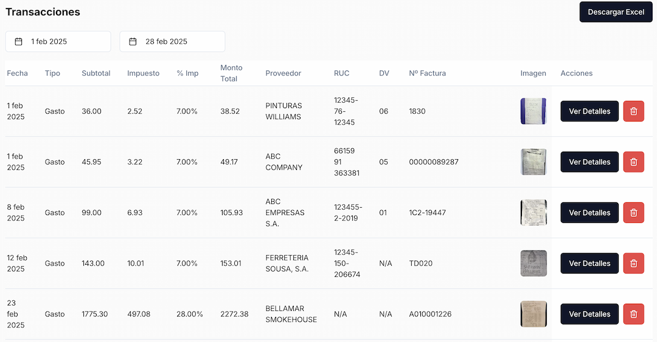The height and width of the screenshot is (342, 657).
Task: Click the total amount 2272.38
Action: coord(235,314)
